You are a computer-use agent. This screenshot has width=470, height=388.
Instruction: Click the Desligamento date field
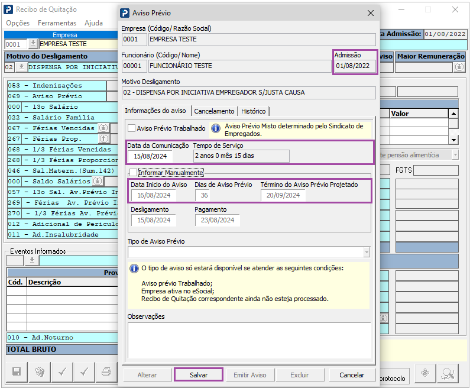point(154,220)
